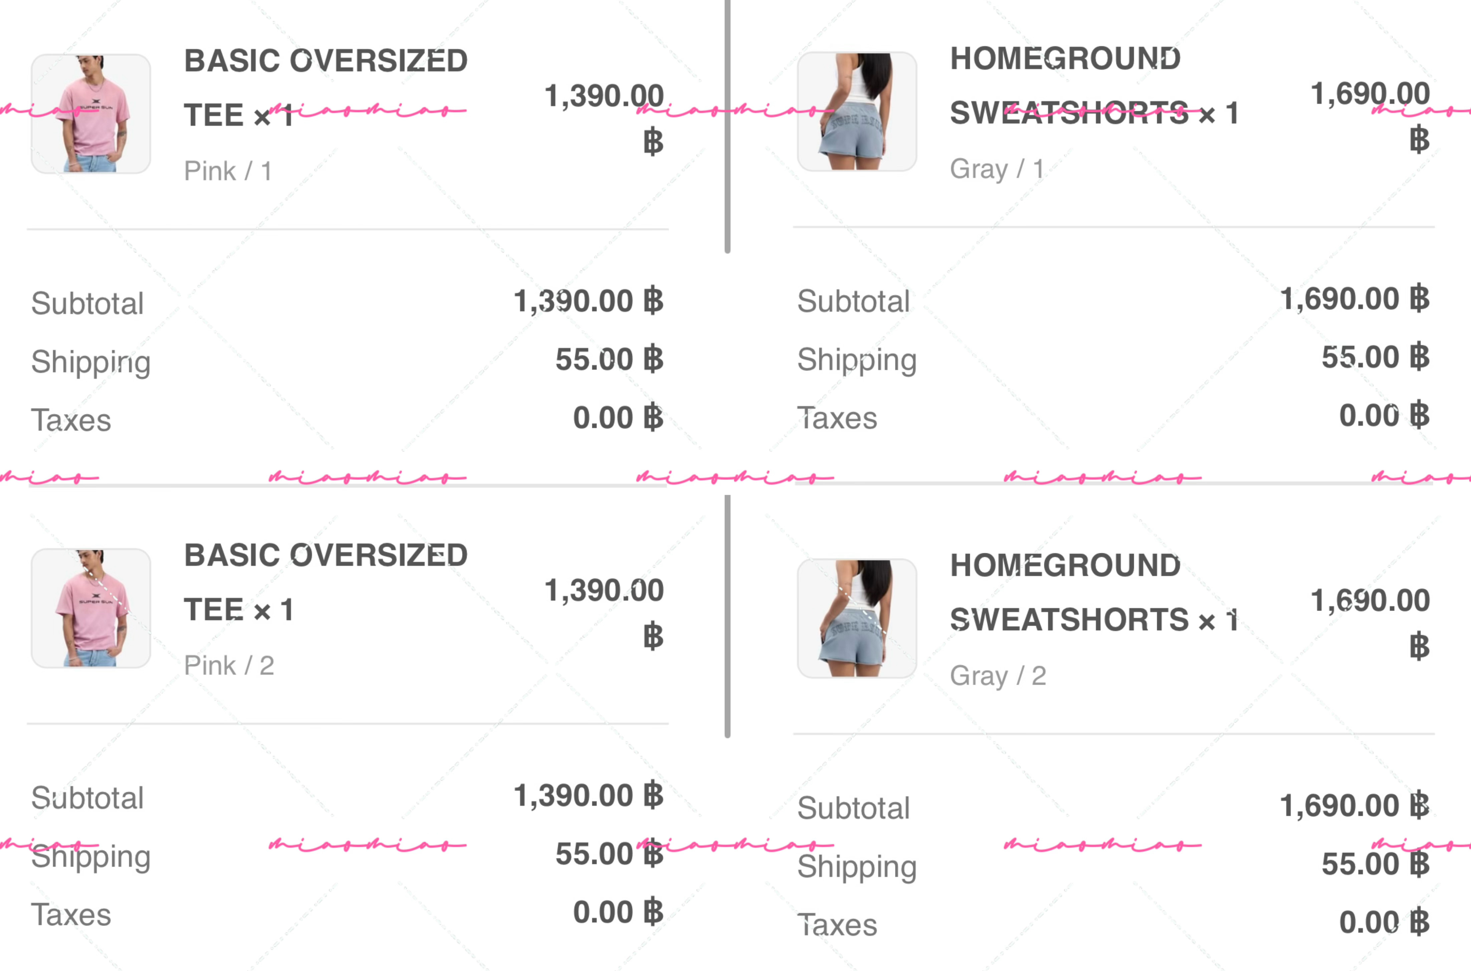
Task: Click the top-right Subtotal 1,690.00 amount
Action: coord(1355,299)
